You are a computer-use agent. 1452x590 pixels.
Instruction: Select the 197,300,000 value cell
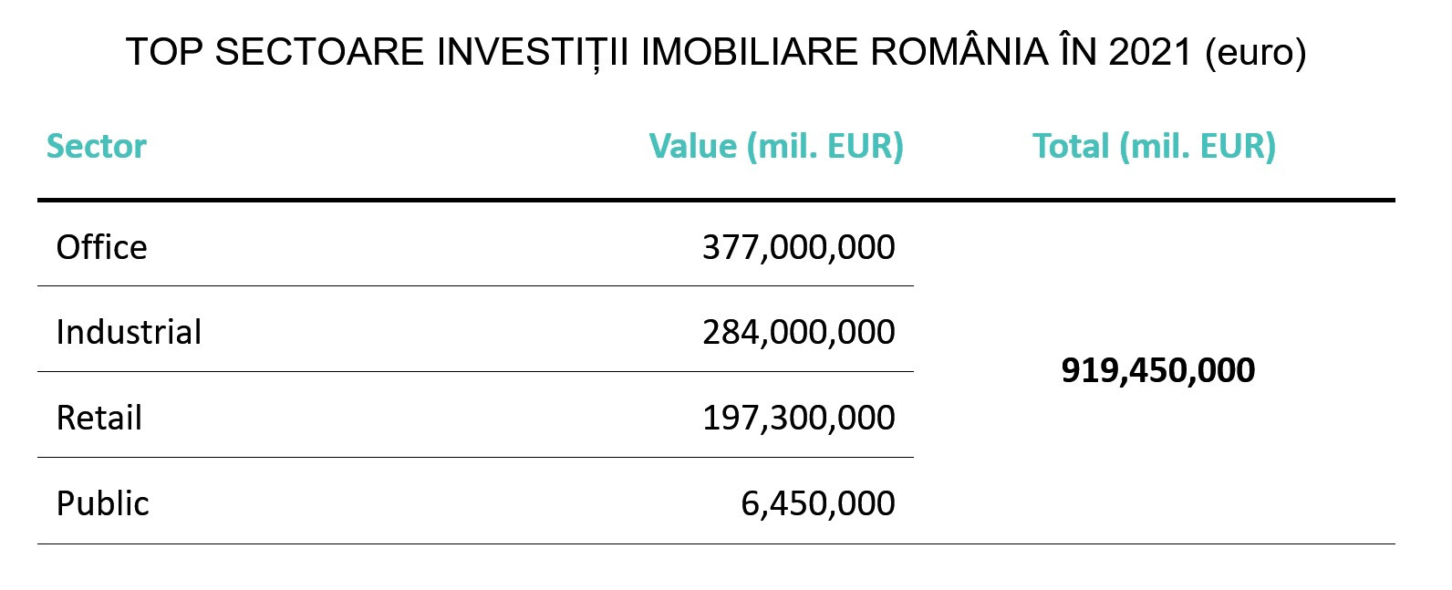(x=798, y=418)
